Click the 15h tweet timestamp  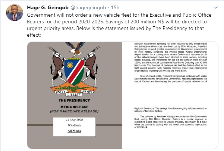(115, 7)
